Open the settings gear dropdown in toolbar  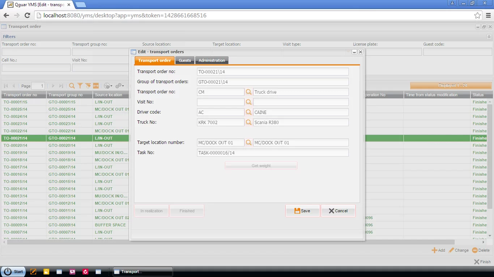pos(119,86)
